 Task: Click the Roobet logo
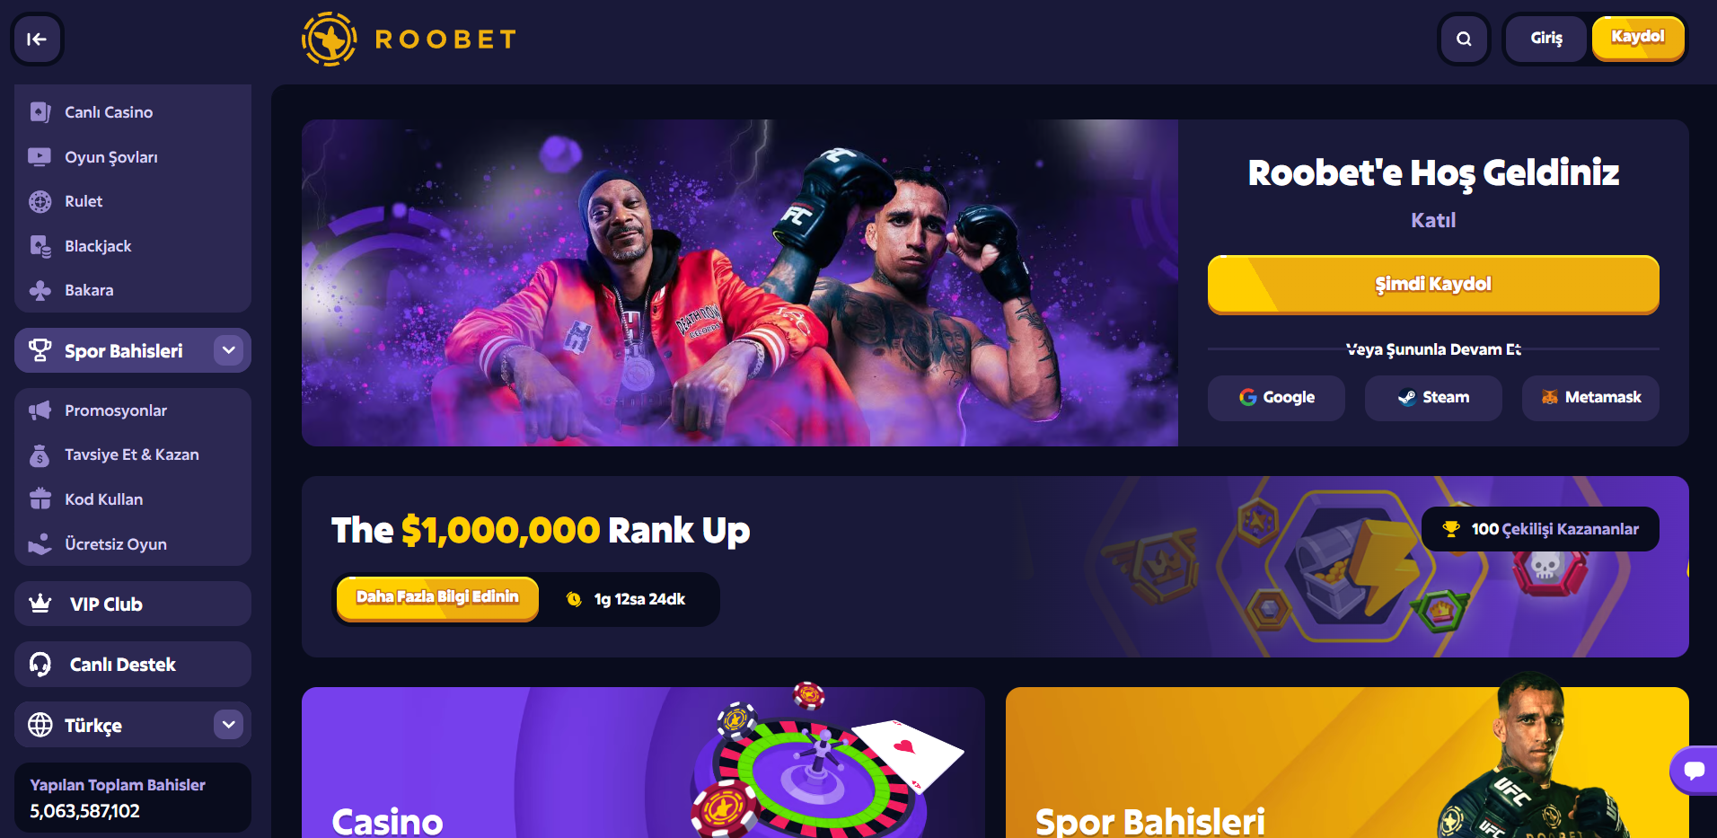409,39
